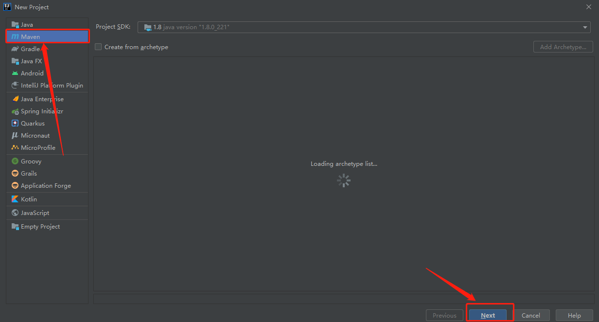Image resolution: width=599 pixels, height=322 pixels.
Task: Click the Cancel button
Action: pos(531,315)
